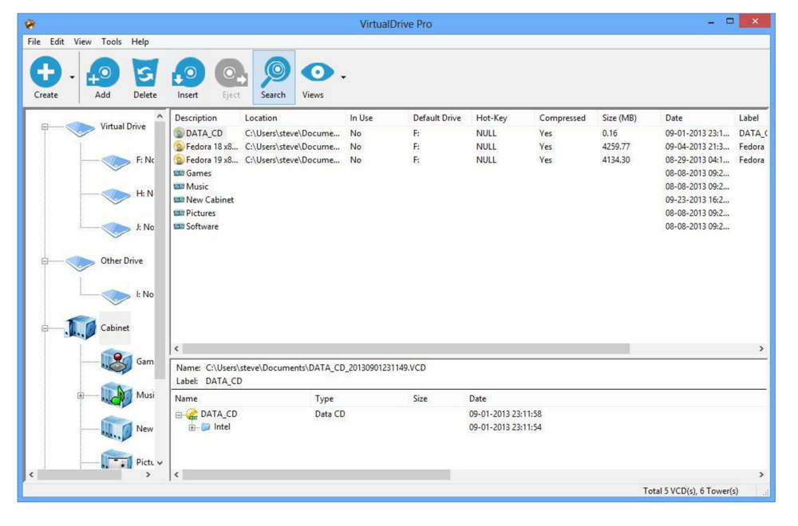Viewport: 798px width, 526px height.
Task: Open the File menu
Action: pos(34,41)
